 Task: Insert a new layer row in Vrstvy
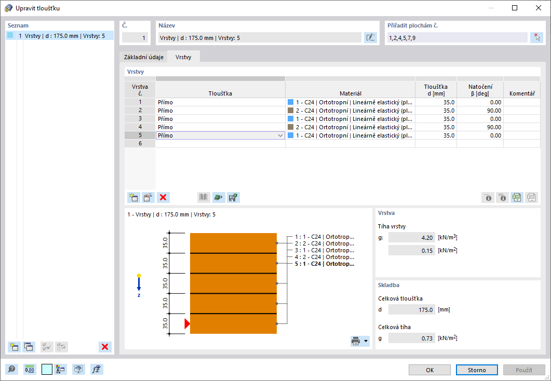coord(133,197)
